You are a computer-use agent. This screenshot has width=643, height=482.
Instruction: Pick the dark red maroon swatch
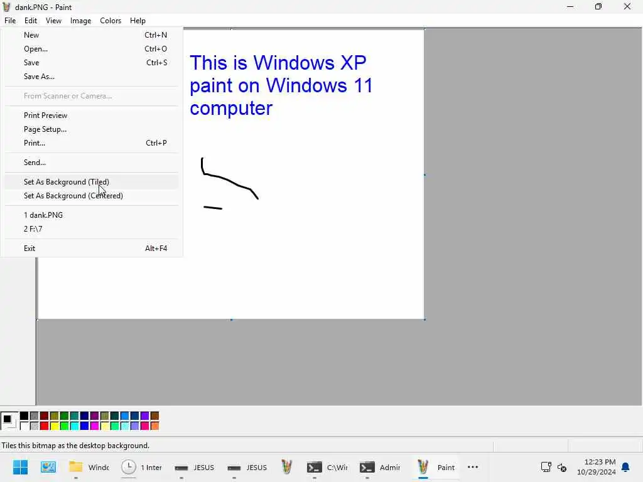[45, 416]
